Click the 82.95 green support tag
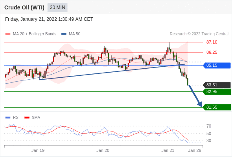Image resolution: width=232 pixels, height=157 pixels. click(217, 91)
